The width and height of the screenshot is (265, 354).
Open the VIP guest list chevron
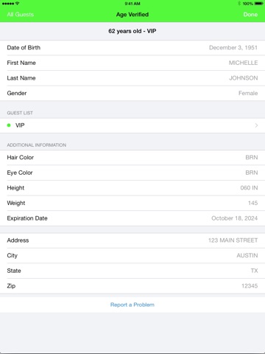(256, 125)
